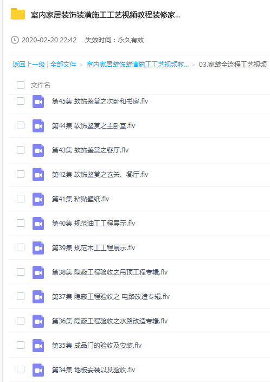Click video icon for 第45集 软饰鉴赏之次卧和书房
The image size is (270, 382).
[38, 101]
